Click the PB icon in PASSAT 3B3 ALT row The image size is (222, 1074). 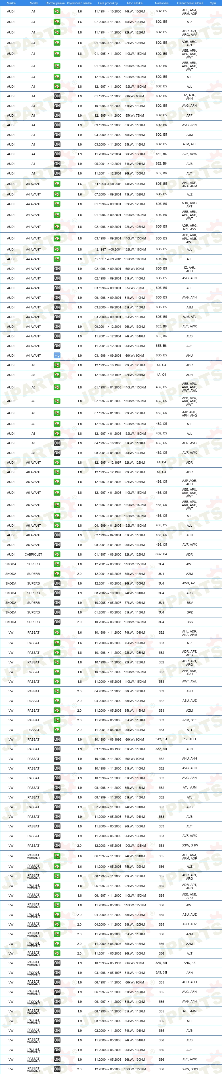(57, 730)
